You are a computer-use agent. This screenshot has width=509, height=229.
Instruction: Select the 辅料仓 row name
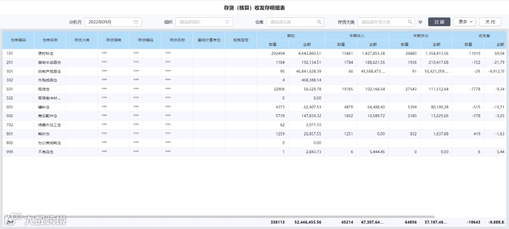pos(43,107)
